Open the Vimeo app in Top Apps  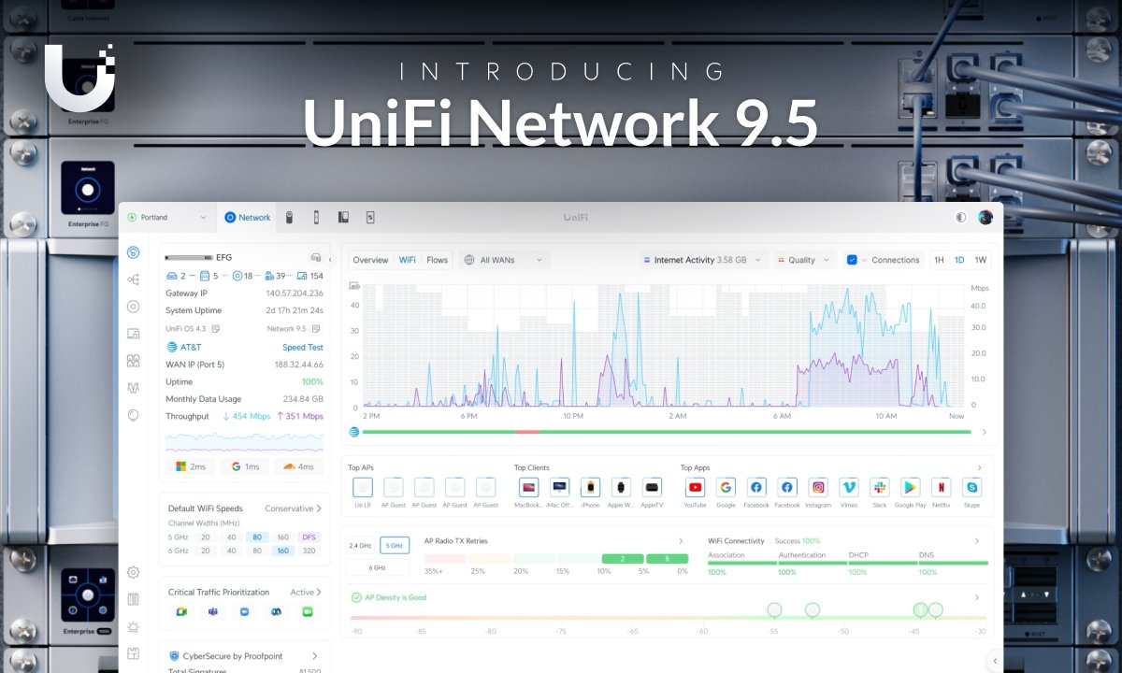(x=849, y=487)
